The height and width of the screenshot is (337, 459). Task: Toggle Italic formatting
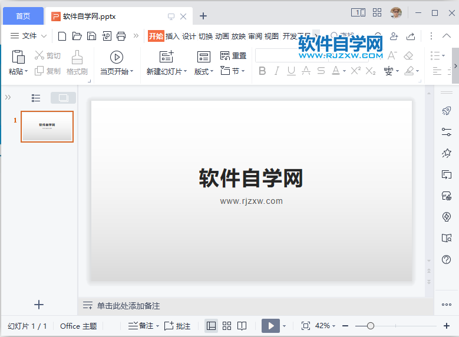pos(276,71)
